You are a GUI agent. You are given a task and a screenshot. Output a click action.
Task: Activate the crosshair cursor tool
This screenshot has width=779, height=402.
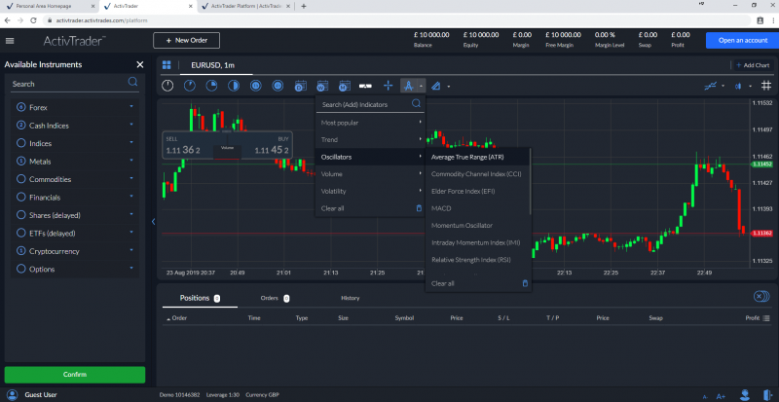pos(389,86)
